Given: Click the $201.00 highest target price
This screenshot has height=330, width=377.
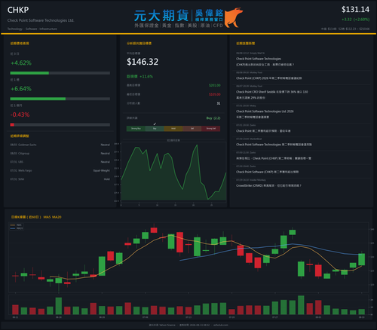Looking at the screenshot, I should pos(215,85).
